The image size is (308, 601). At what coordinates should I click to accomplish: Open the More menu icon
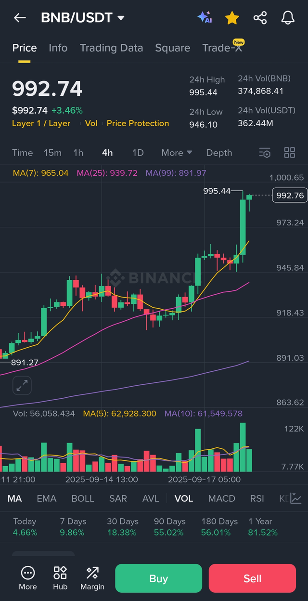(x=28, y=578)
